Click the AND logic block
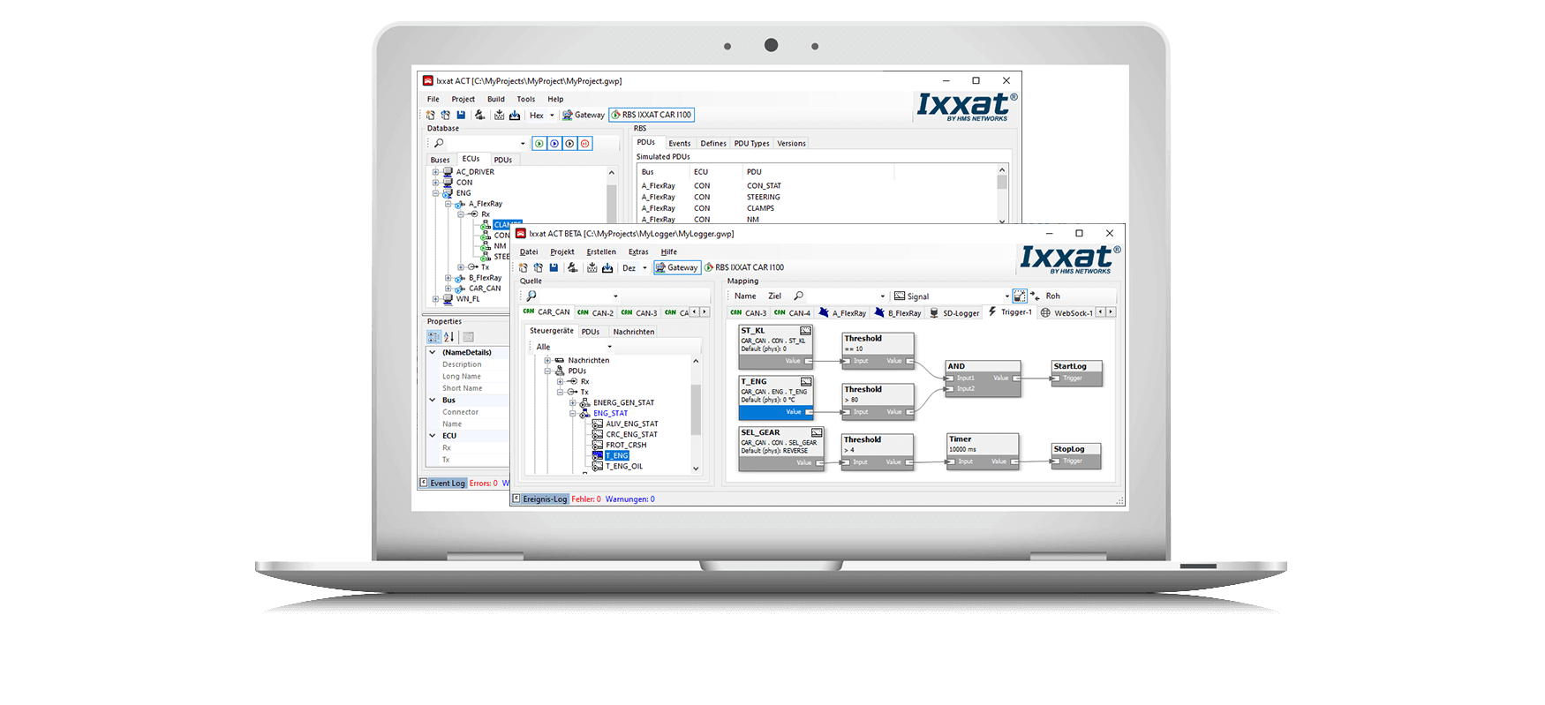The height and width of the screenshot is (705, 1545). pos(983,378)
